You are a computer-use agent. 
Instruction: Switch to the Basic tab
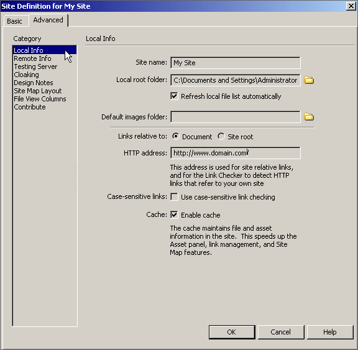15,21
